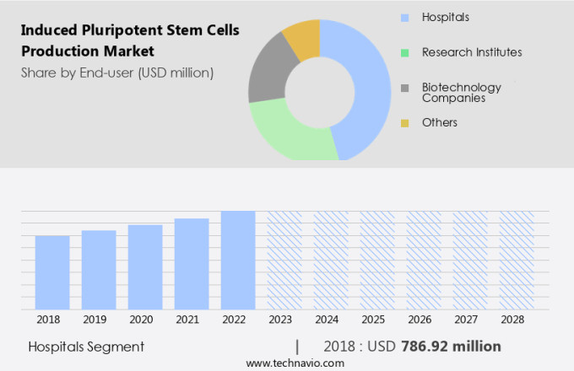Select the Others legend label

click(440, 123)
